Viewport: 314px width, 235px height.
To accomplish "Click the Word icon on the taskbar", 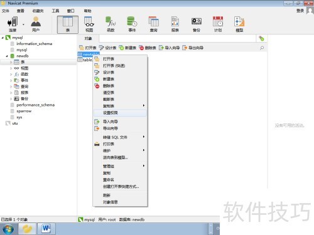I will 46,229.
